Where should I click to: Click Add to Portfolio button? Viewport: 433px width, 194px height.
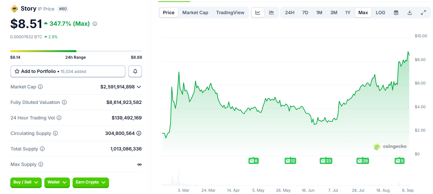(x=68, y=71)
